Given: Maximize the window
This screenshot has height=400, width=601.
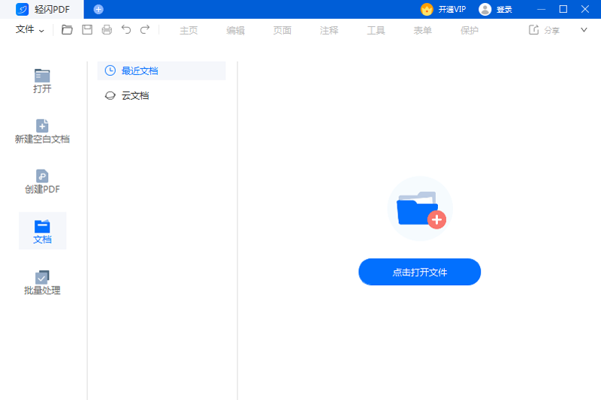Looking at the screenshot, I should (563, 9).
